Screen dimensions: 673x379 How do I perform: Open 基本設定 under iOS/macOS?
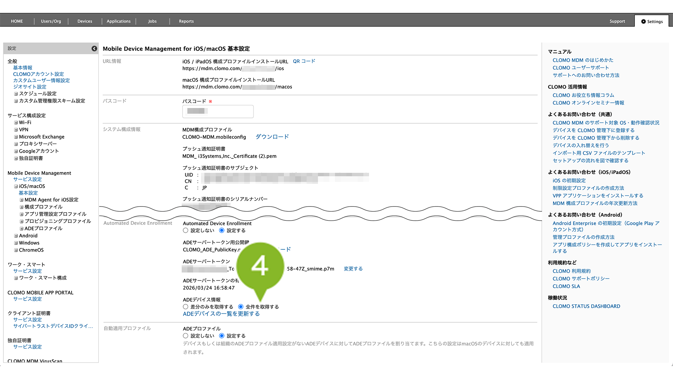pyautogui.click(x=28, y=193)
